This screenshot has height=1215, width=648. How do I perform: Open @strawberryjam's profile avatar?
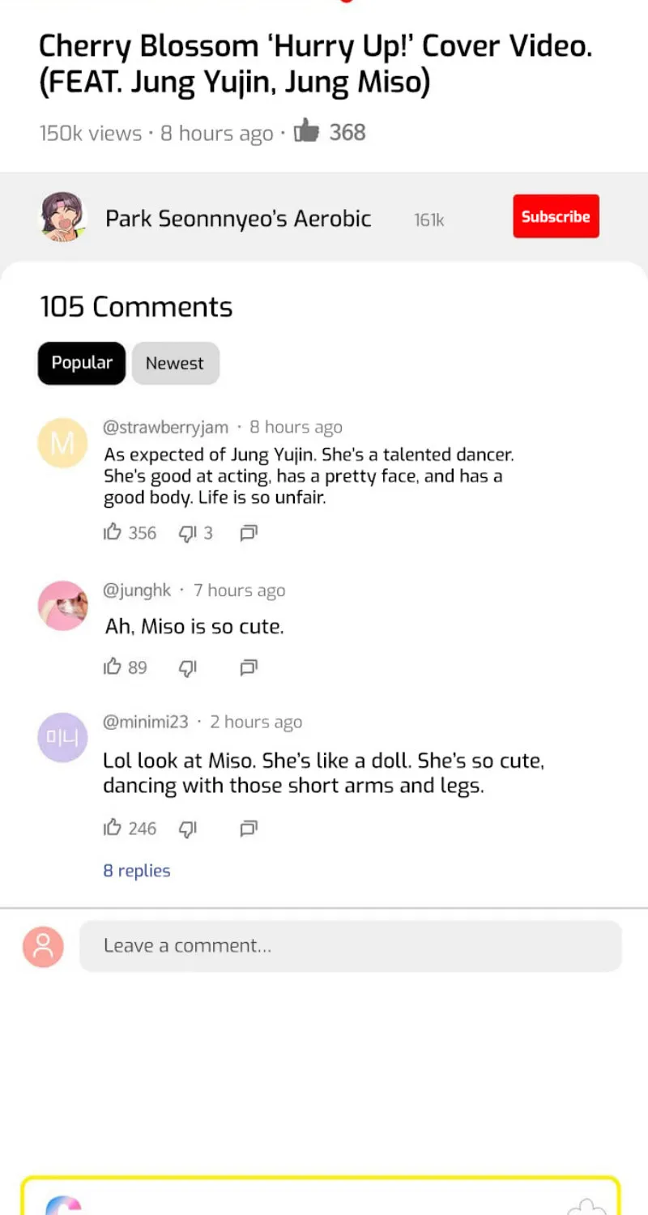pos(62,443)
